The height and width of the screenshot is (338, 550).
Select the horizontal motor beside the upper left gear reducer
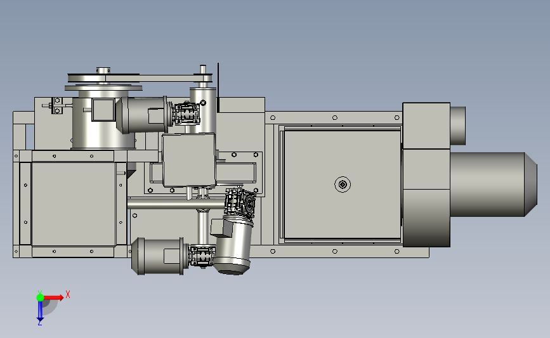[142, 115]
